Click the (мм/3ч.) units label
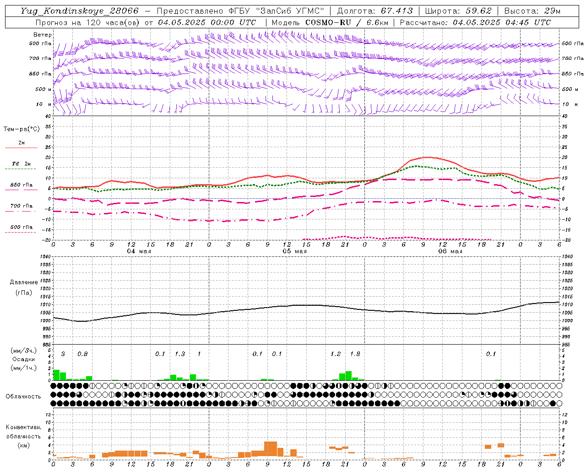This screenshot has width=586, height=468. click(23, 351)
